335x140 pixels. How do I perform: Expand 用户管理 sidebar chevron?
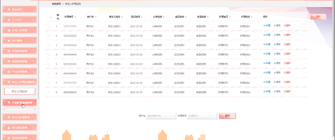coord(33,40)
